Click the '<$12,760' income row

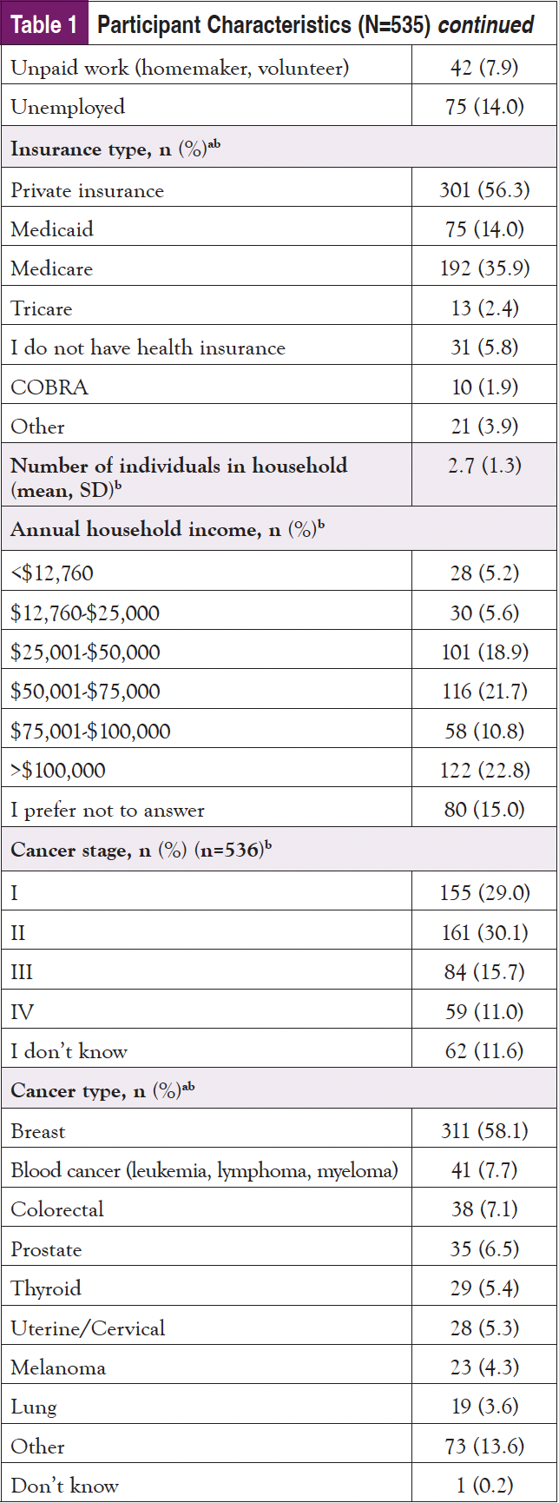pos(52,573)
